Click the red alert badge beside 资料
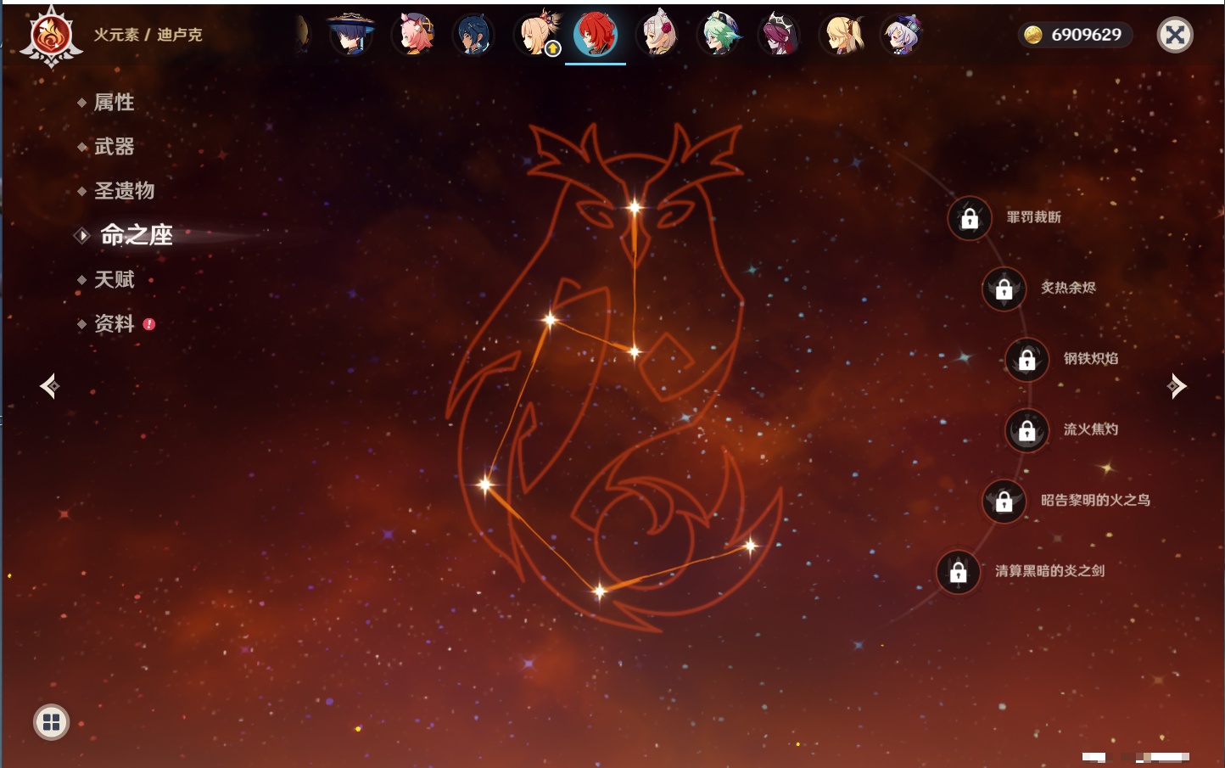 pos(149,324)
